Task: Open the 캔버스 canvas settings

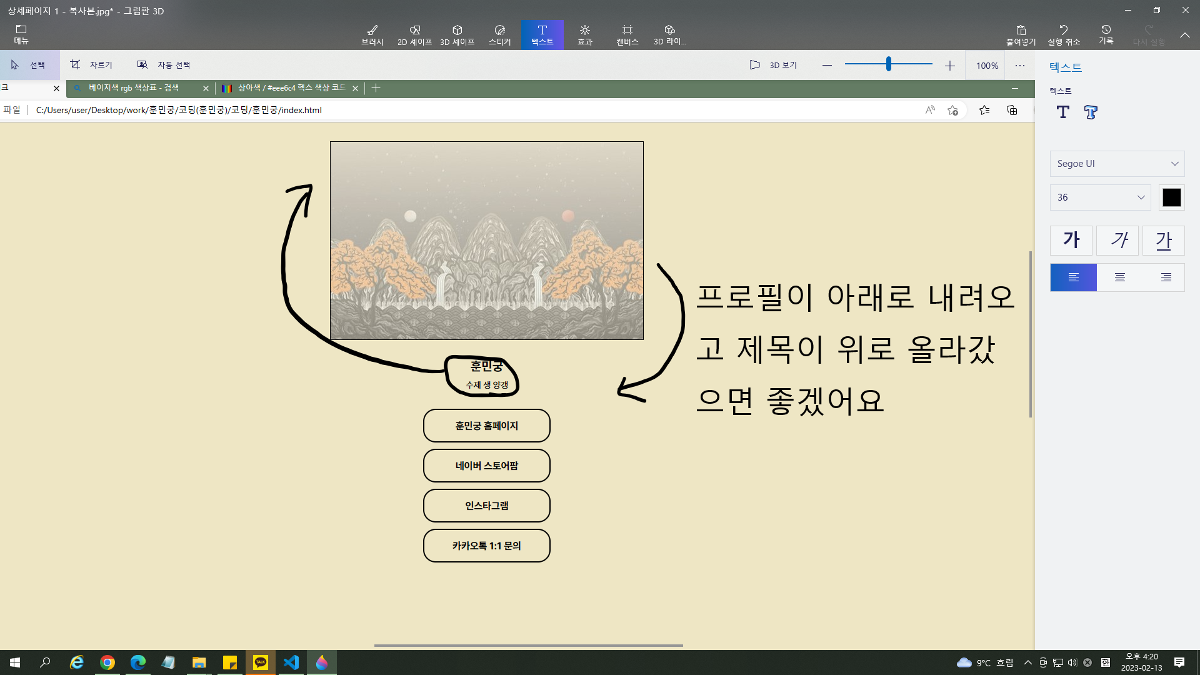Action: pyautogui.click(x=627, y=35)
